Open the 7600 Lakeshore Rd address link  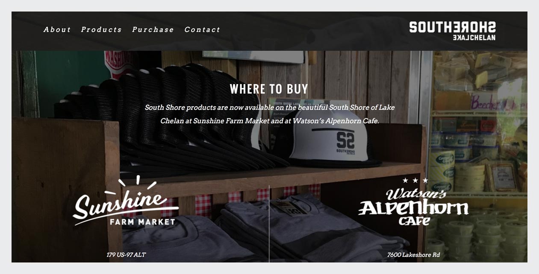click(413, 255)
